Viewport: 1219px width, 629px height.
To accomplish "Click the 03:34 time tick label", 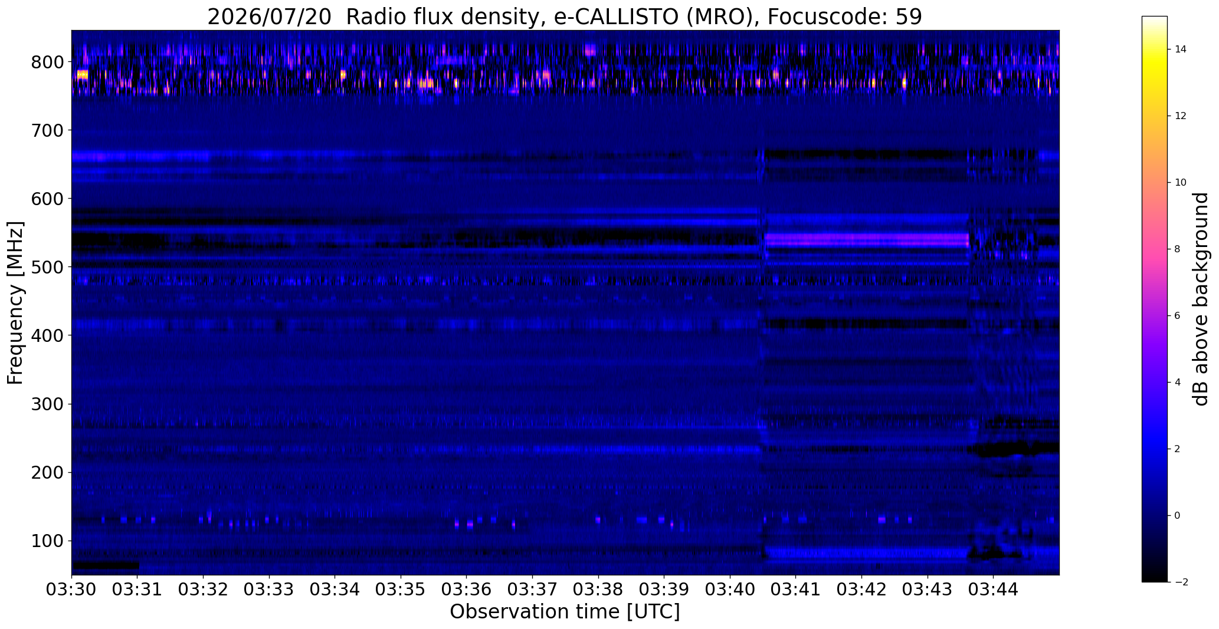I will pyautogui.click(x=335, y=590).
